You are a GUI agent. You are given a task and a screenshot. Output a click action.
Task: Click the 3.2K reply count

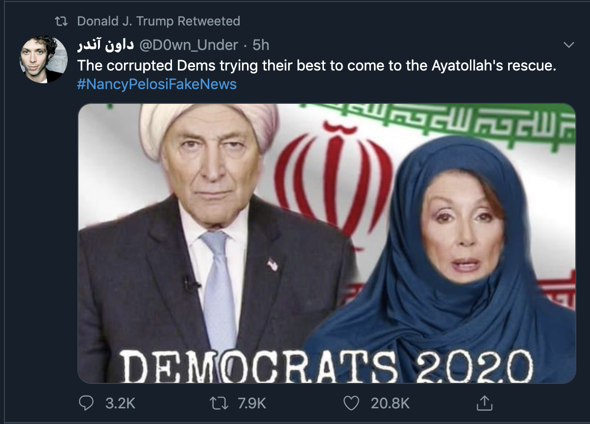coord(120,403)
